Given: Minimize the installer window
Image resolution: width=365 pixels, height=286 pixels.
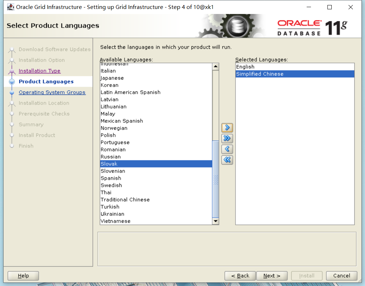Looking at the screenshot, I should tap(309, 7).
